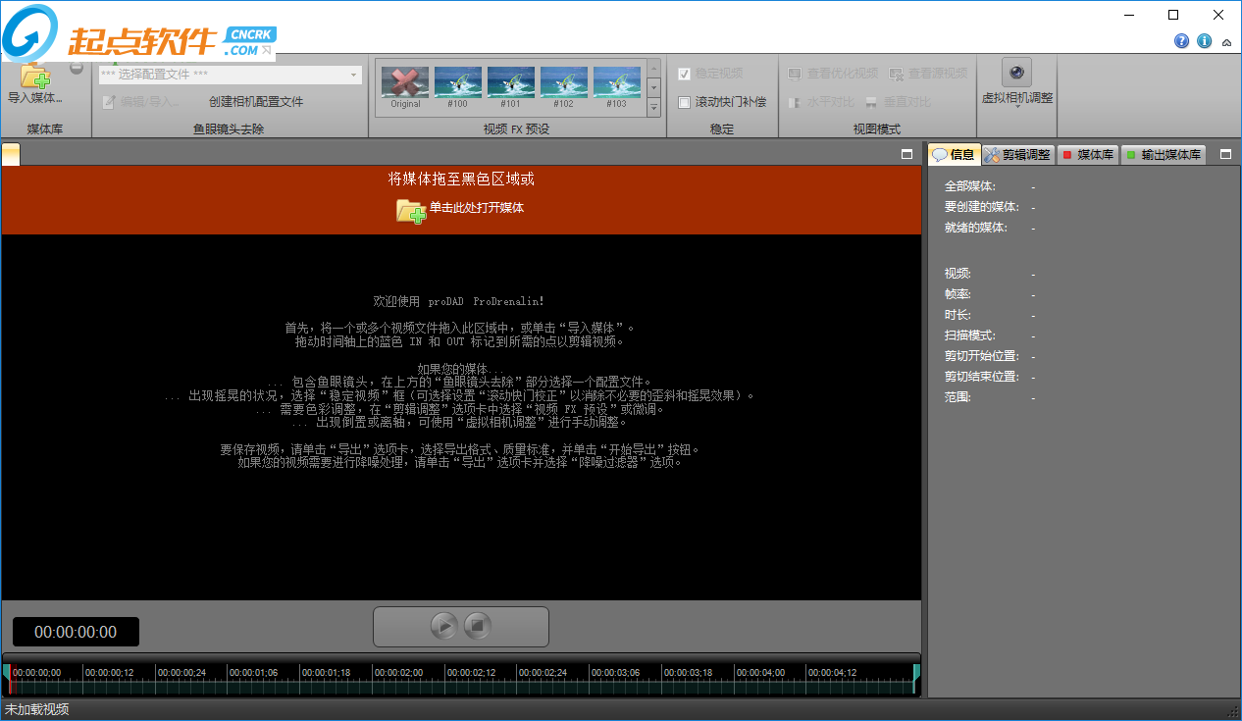Open the blue info icon
Screen dimensions: 1242x721
click(1204, 41)
